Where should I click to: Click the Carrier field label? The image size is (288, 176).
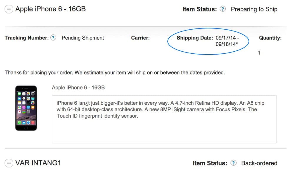tap(140, 38)
